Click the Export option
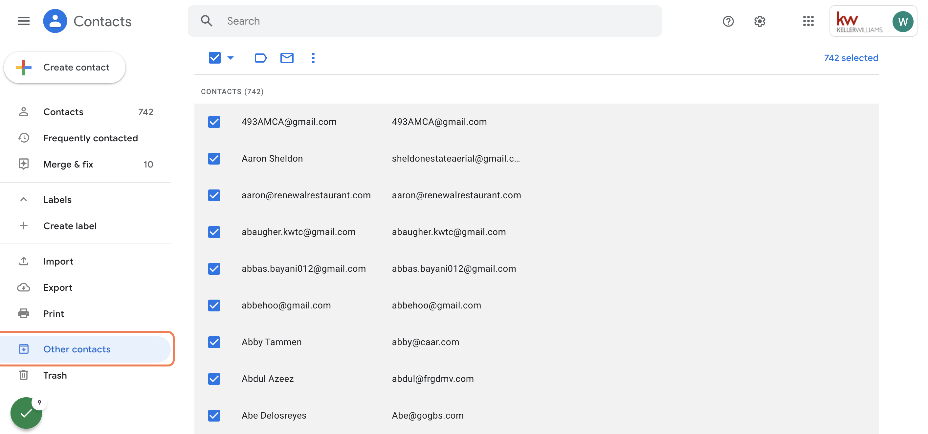Viewport: 928px width, 434px height. 85,288
